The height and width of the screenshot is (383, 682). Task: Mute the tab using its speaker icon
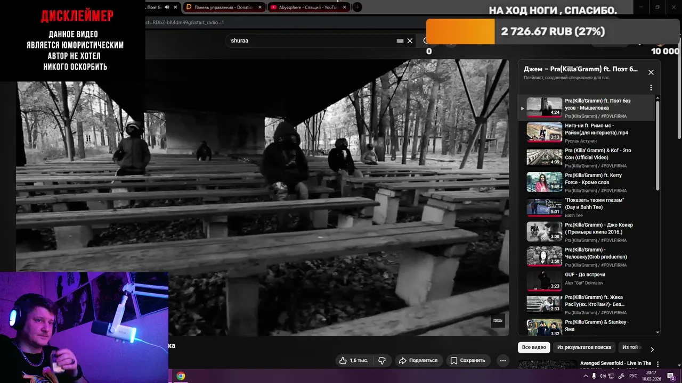click(167, 7)
